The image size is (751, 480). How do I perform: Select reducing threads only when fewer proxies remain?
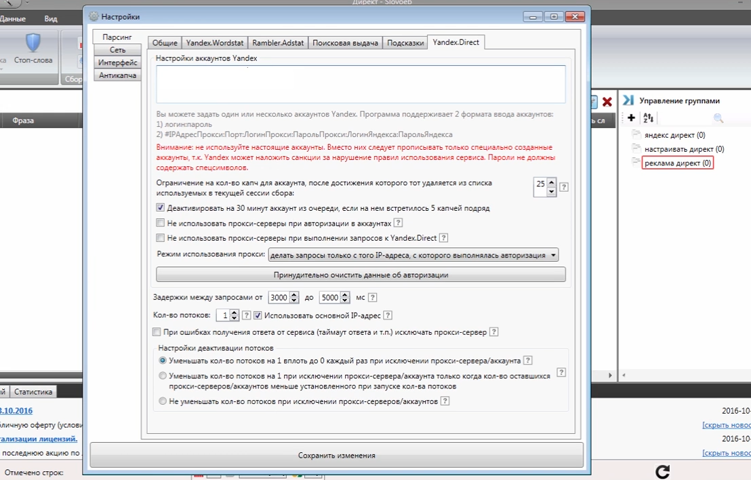pyautogui.click(x=163, y=376)
